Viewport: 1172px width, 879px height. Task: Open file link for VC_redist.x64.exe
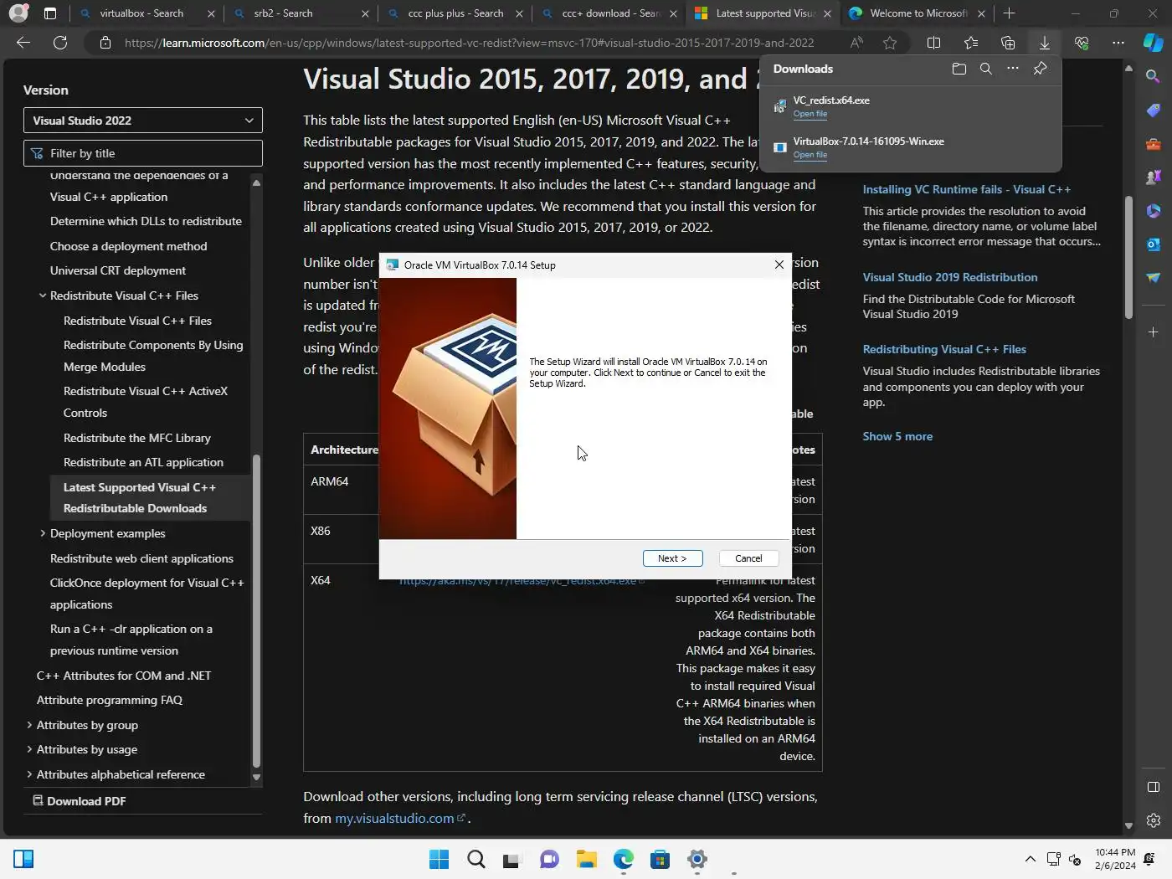[810, 114]
